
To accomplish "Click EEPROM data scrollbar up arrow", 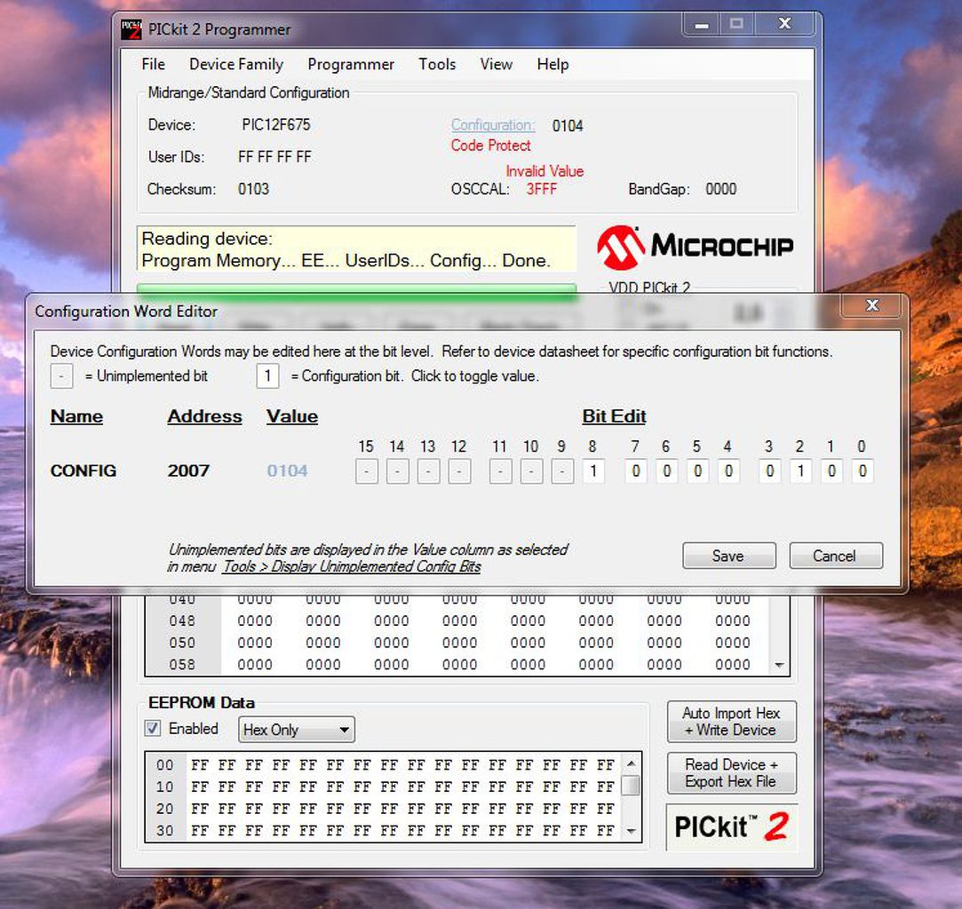I will pos(631,763).
